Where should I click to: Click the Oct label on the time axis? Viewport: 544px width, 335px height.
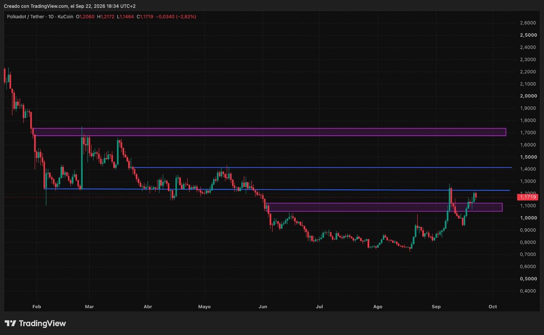click(493, 307)
